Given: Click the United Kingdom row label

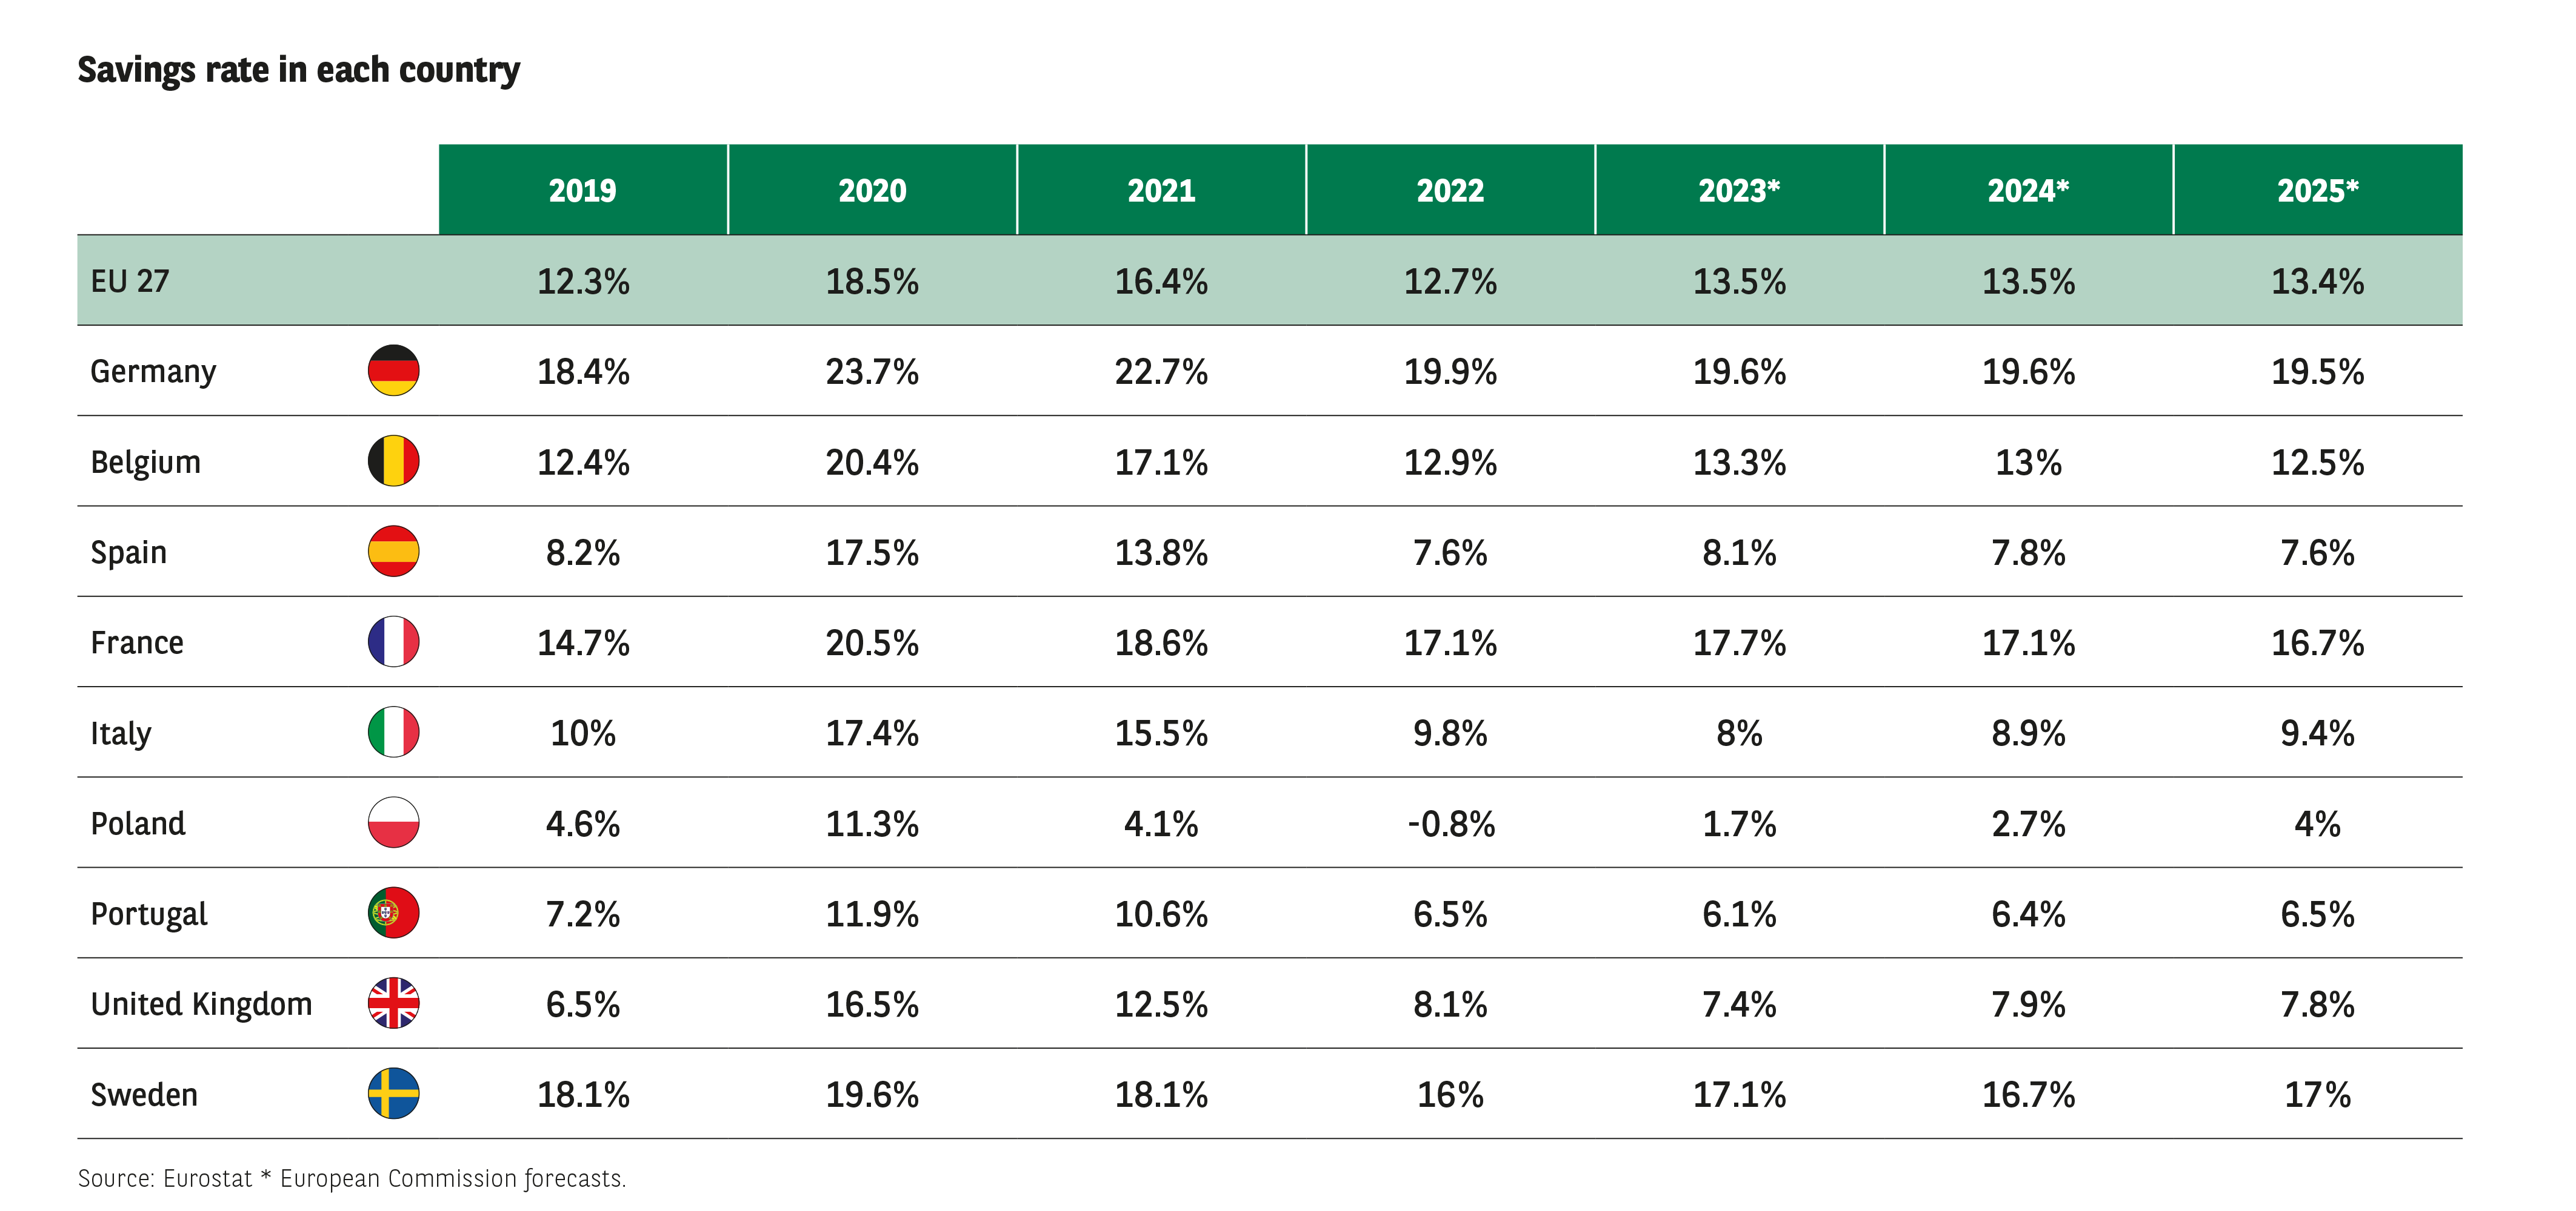Looking at the screenshot, I should click(201, 1004).
